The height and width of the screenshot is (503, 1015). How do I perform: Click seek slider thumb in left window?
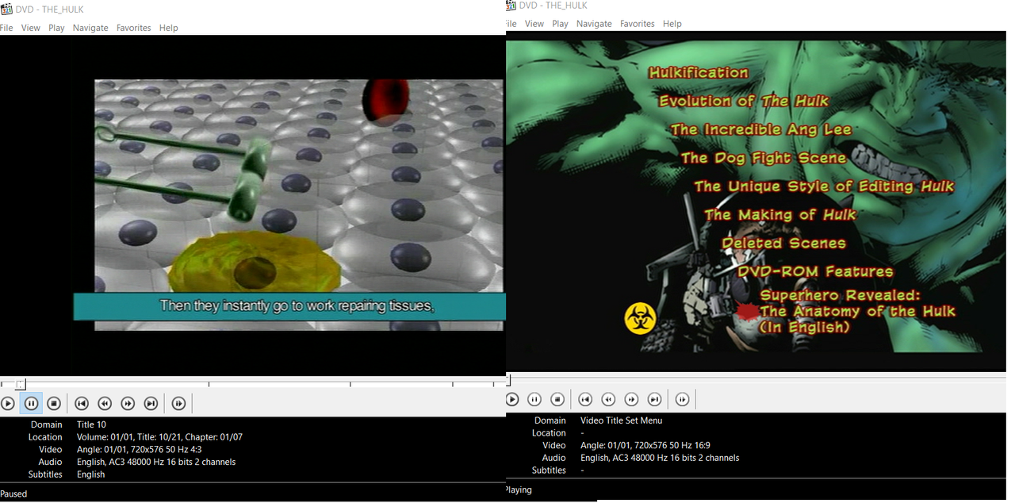[21, 384]
